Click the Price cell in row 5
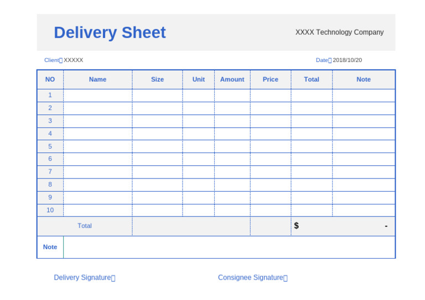 pyautogui.click(x=271, y=146)
